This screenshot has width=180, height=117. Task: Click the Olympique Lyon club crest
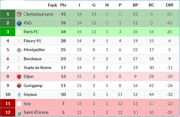(x=19, y=14)
